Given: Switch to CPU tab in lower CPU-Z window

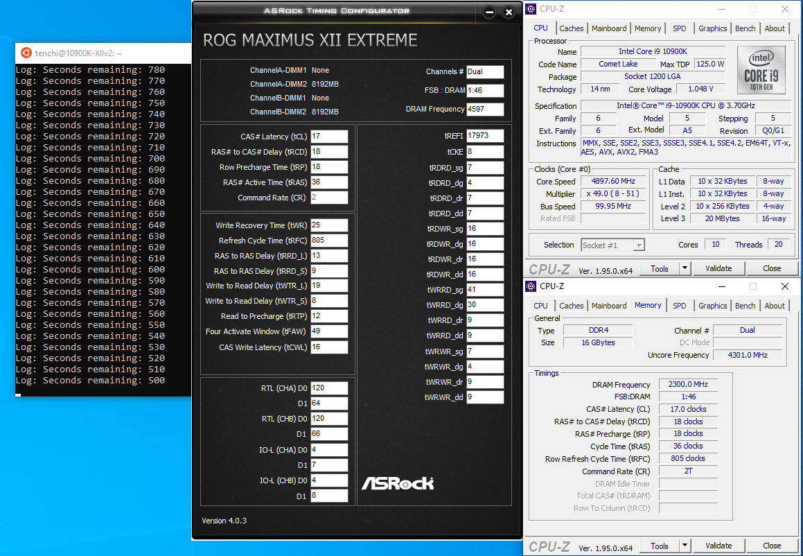Looking at the screenshot, I should [541, 306].
